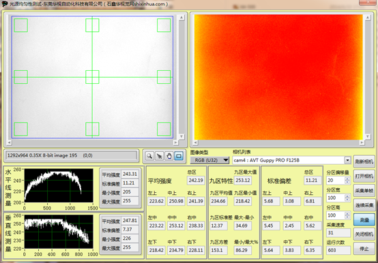
Task: Click the 关闭相机 button
Action: pos(364,234)
